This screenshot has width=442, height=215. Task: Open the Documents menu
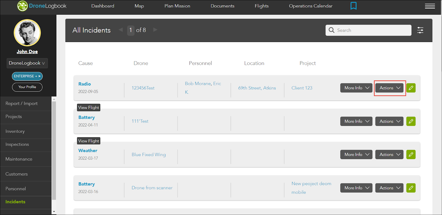[222, 6]
